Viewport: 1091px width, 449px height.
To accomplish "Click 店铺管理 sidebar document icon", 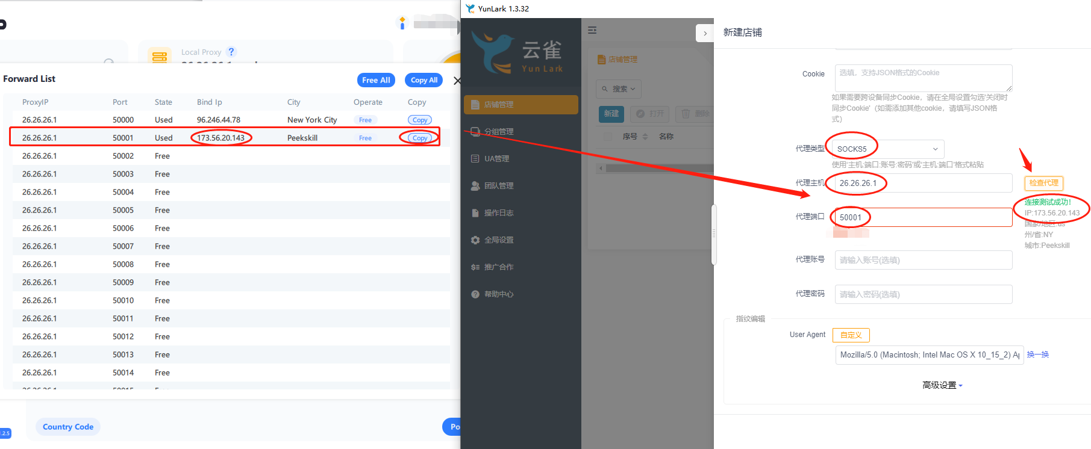I will (x=475, y=105).
